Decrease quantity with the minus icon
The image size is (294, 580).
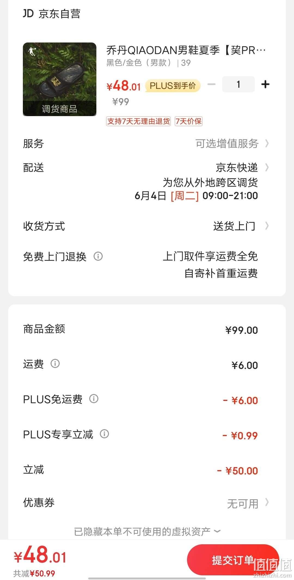(212, 84)
